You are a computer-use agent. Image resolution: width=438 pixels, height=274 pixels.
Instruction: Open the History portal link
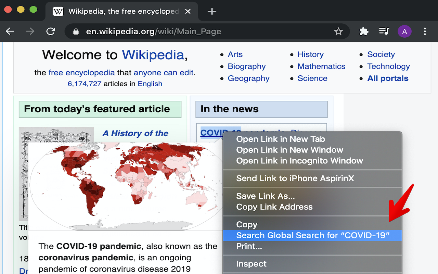(311, 54)
